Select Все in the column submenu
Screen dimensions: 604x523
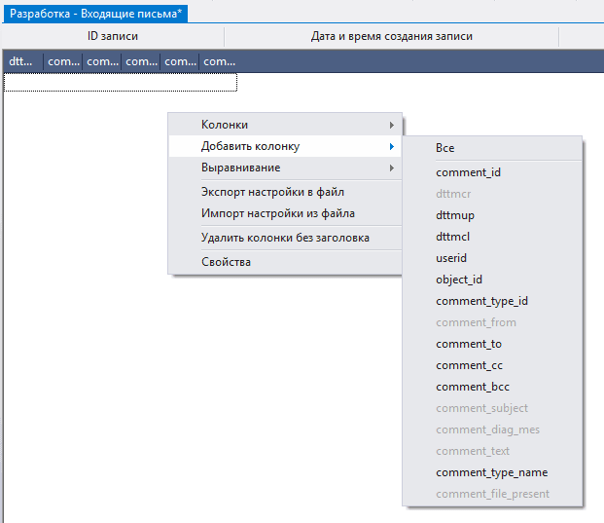pos(445,148)
